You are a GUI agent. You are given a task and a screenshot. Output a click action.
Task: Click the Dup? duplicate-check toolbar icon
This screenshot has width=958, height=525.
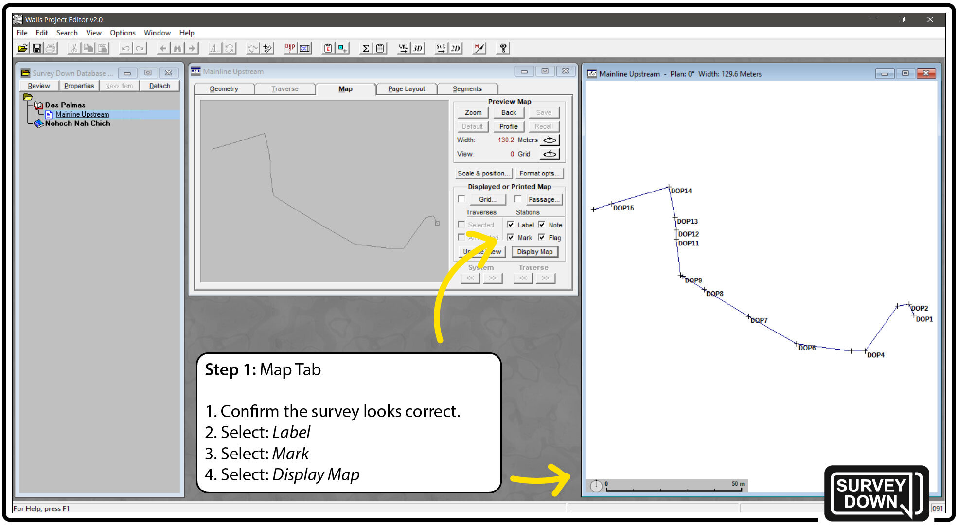tap(290, 48)
